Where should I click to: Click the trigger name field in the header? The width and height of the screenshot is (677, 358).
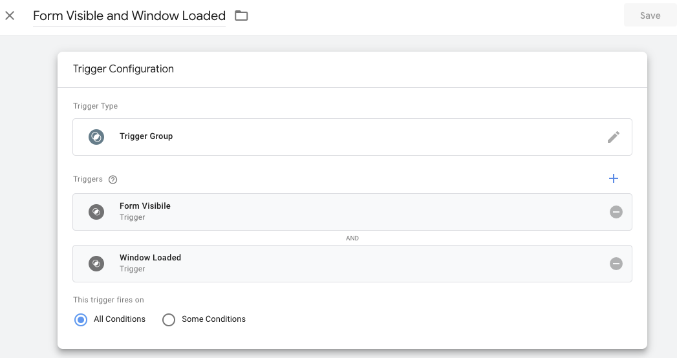pyautogui.click(x=129, y=16)
